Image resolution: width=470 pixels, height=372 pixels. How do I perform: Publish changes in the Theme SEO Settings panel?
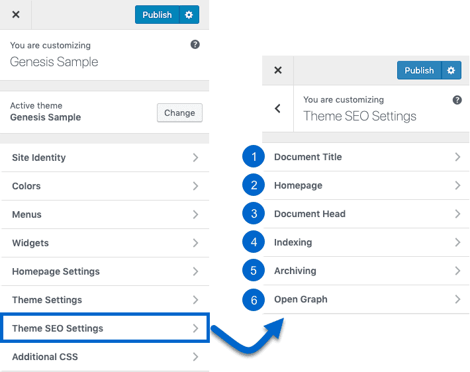[419, 70]
